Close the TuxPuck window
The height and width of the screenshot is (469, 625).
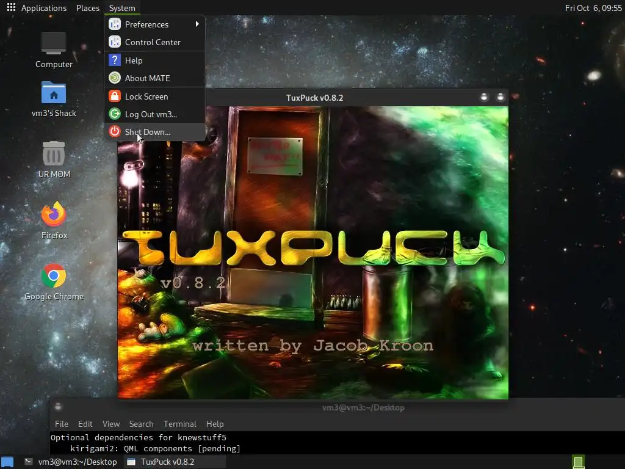500,97
